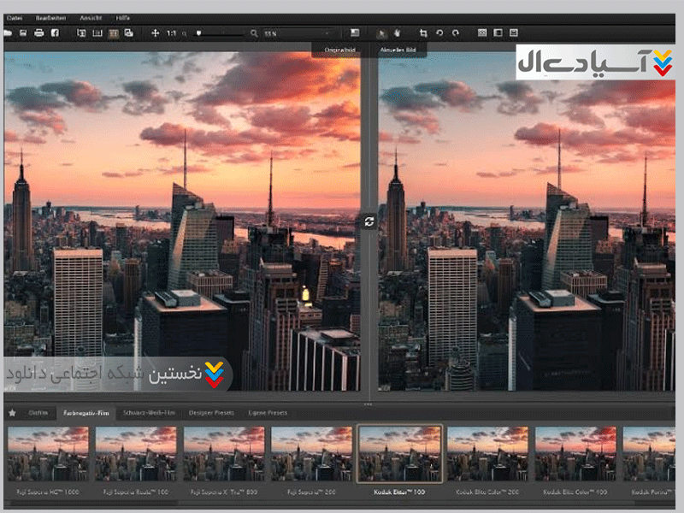This screenshot has width=684, height=513.
Task: Toggle the highlighted split-view compare mode
Action: pos(113,33)
